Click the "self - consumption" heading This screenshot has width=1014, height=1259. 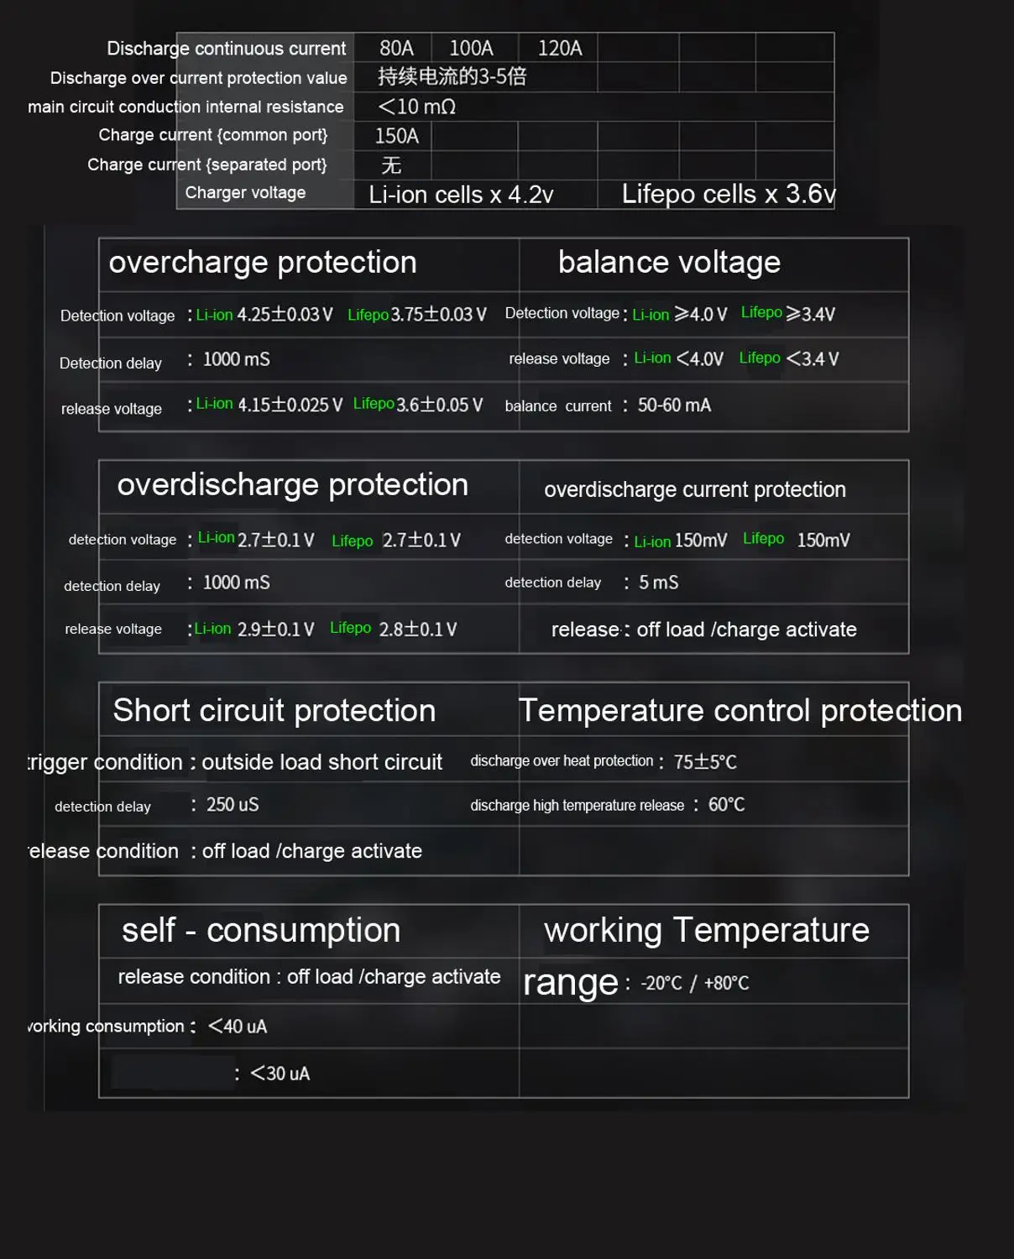coord(261,931)
